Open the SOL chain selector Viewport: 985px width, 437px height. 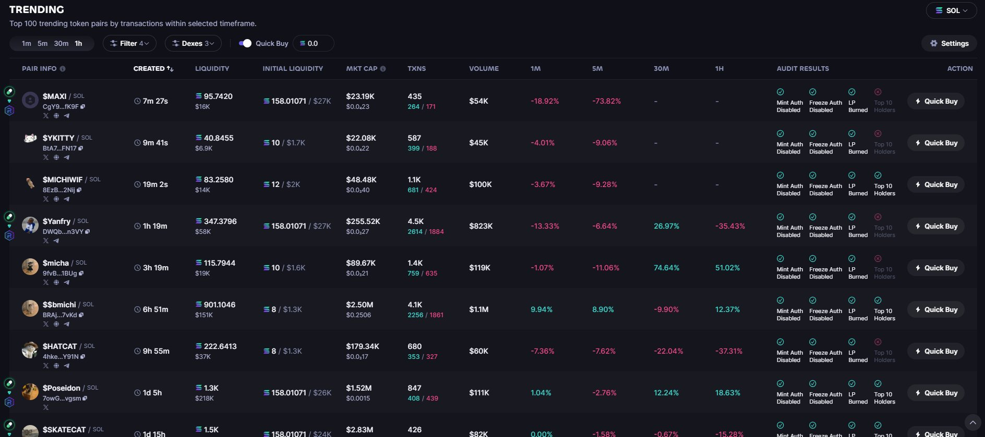(951, 10)
